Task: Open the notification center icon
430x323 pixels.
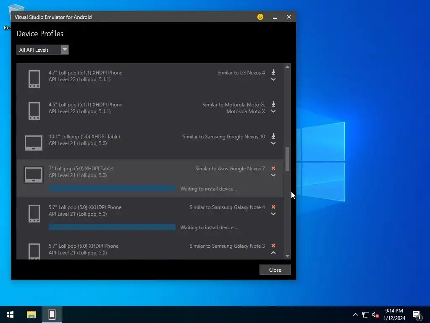Action: tap(417, 315)
